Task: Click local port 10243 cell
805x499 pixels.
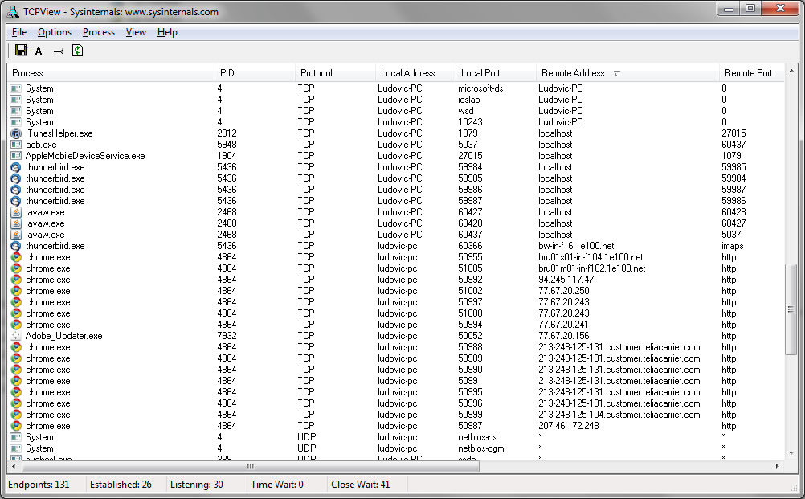Action: click(x=470, y=122)
